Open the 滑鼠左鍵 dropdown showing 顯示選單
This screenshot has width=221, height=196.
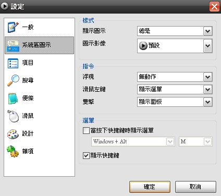[x=175, y=90]
